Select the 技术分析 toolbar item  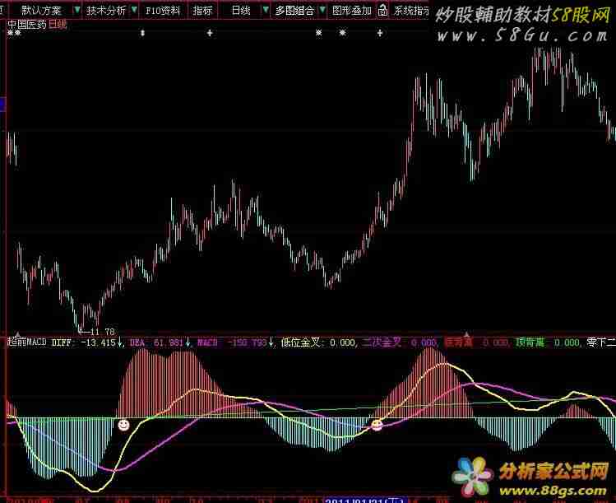(105, 11)
